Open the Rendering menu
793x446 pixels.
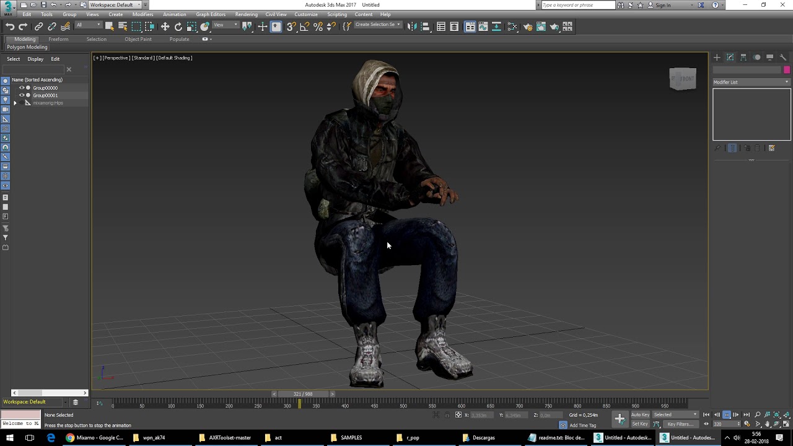[x=246, y=14]
